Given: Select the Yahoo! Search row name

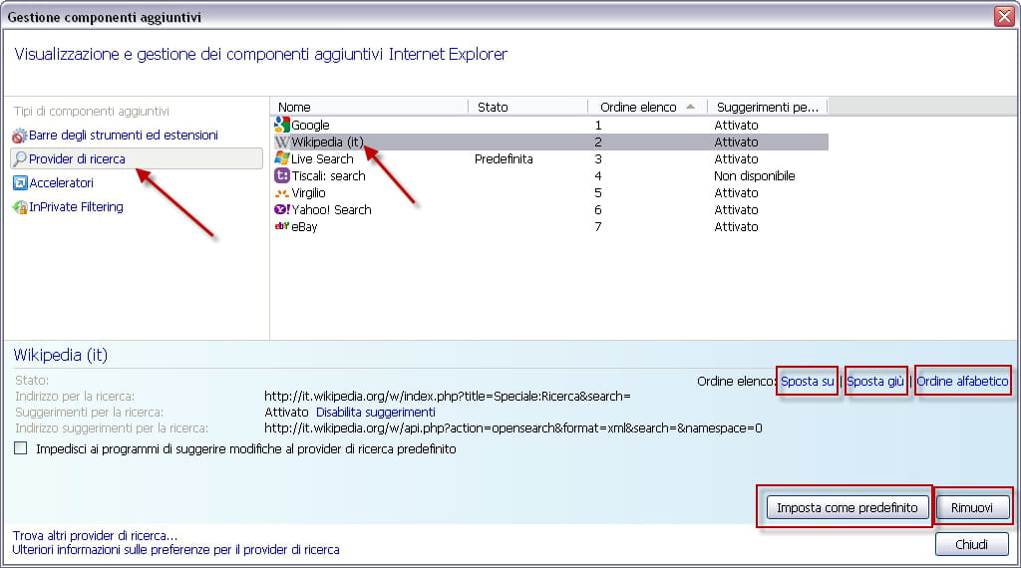Looking at the screenshot, I should click(331, 209).
